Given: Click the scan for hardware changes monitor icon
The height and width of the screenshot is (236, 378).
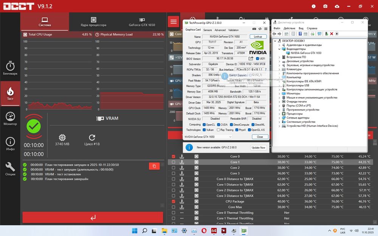Looking at the screenshot, I should pyautogui.click(x=319, y=34).
